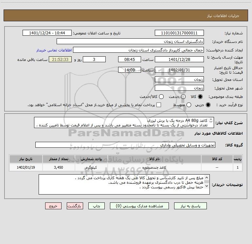Open اطلاعات تماس خریدار link
The height and width of the screenshot is (244, 252).
54,50
